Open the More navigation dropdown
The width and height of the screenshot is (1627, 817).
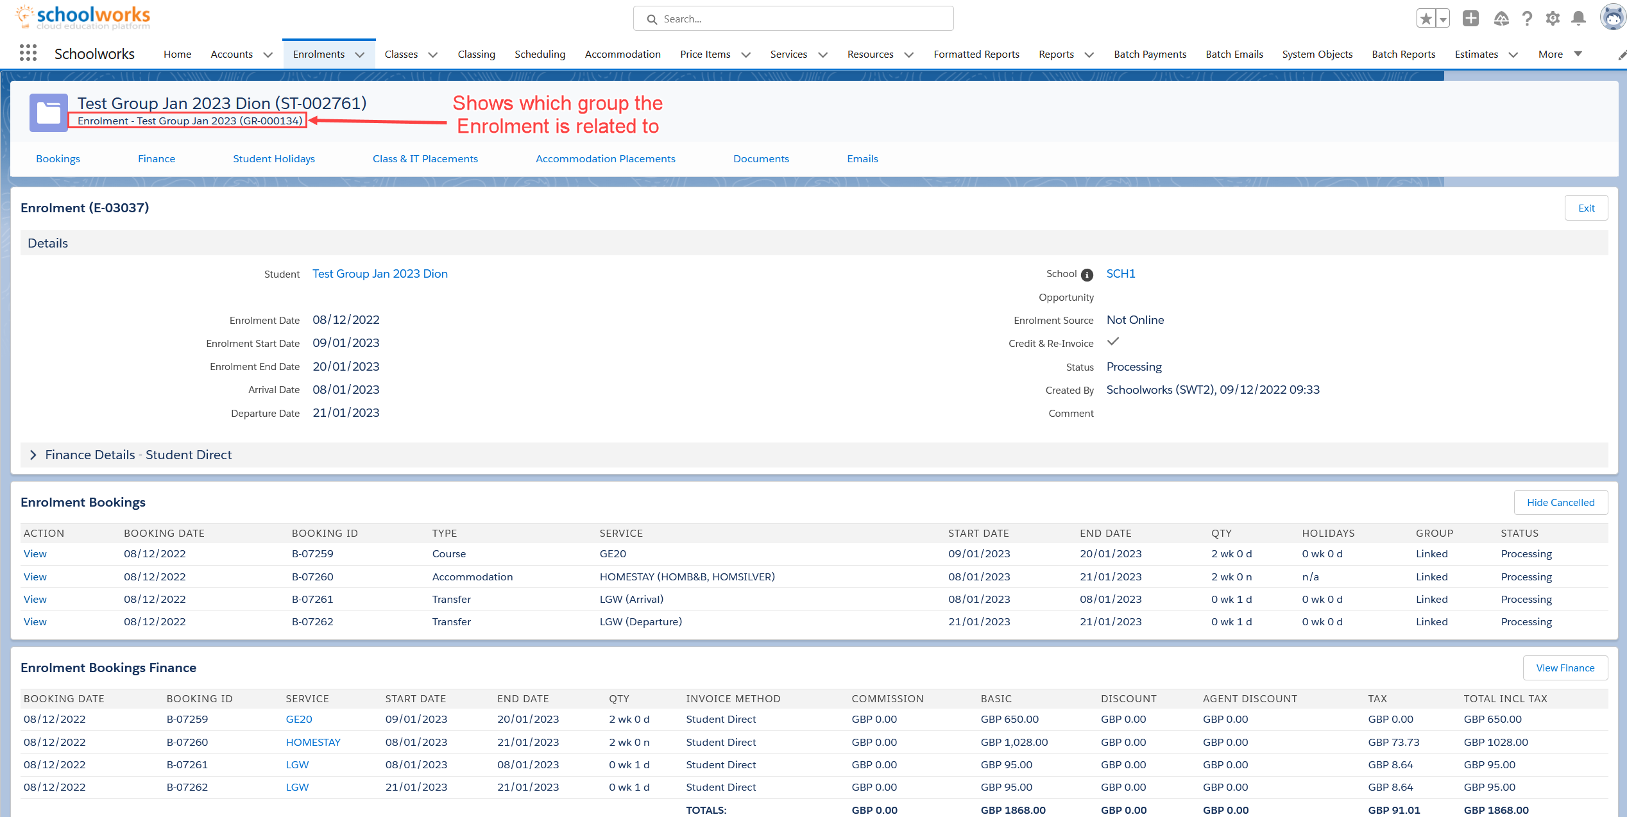pos(1560,54)
